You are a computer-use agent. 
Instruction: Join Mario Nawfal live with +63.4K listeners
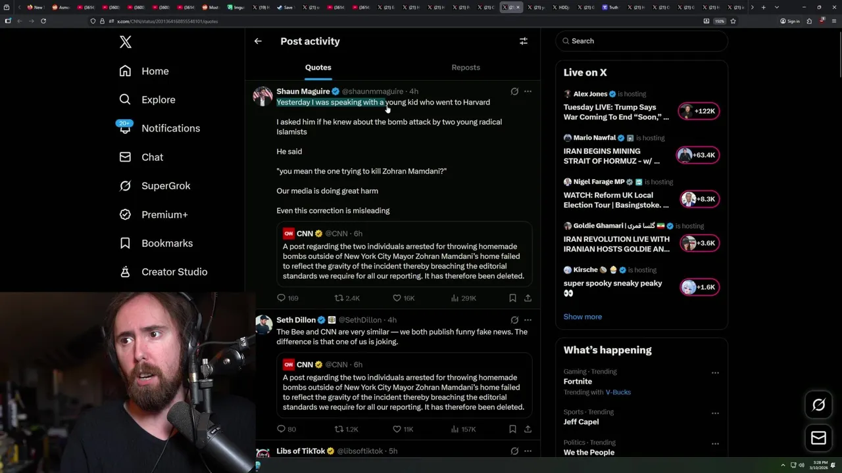click(x=698, y=155)
